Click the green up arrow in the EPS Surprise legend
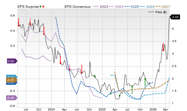The height and width of the screenshot is (111, 187). tap(40, 6)
